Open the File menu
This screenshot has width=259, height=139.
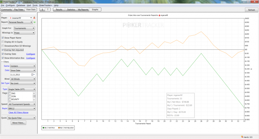(x=3, y=6)
